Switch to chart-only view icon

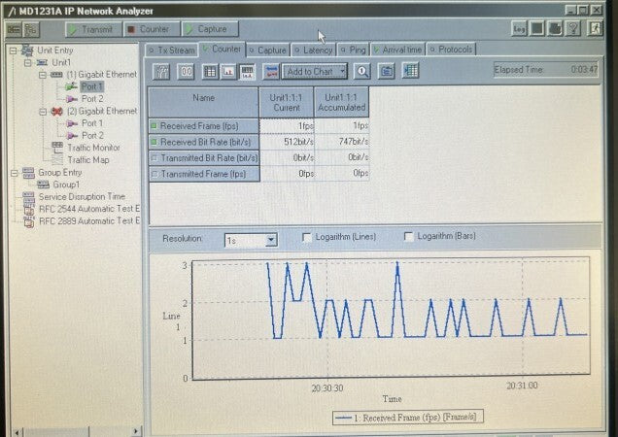[x=228, y=72]
